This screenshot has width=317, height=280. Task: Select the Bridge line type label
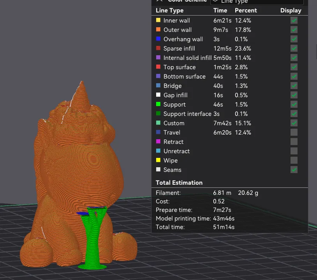[173, 86]
